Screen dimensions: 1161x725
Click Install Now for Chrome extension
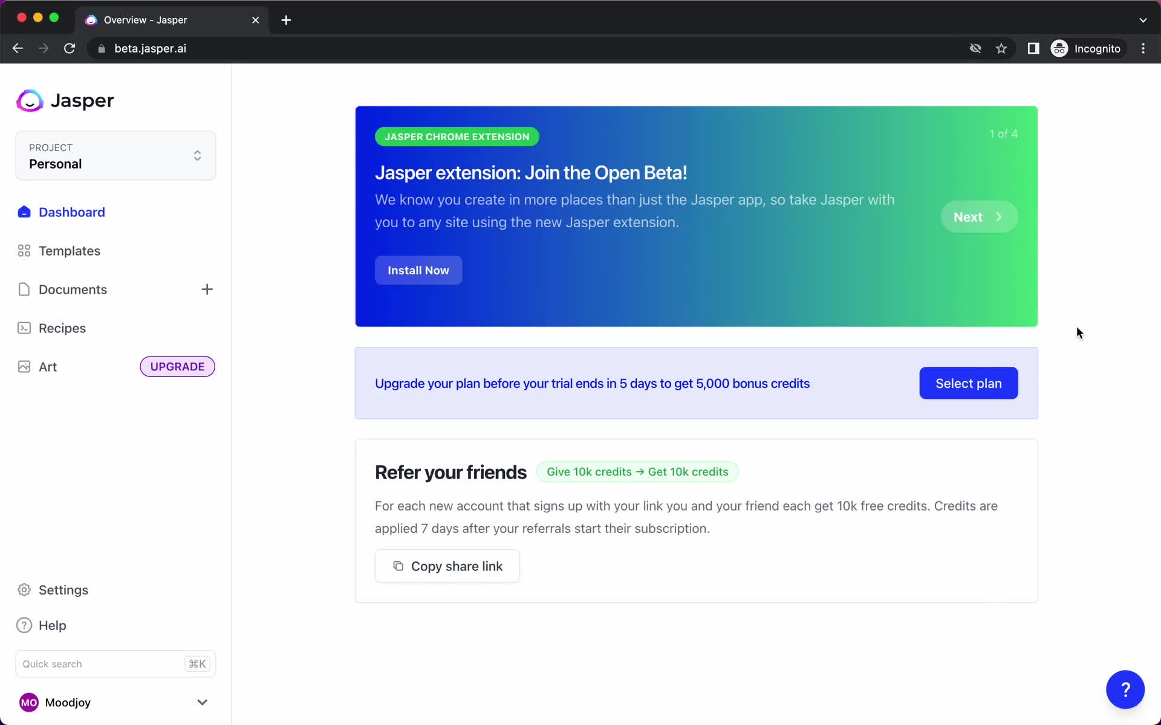click(x=419, y=270)
